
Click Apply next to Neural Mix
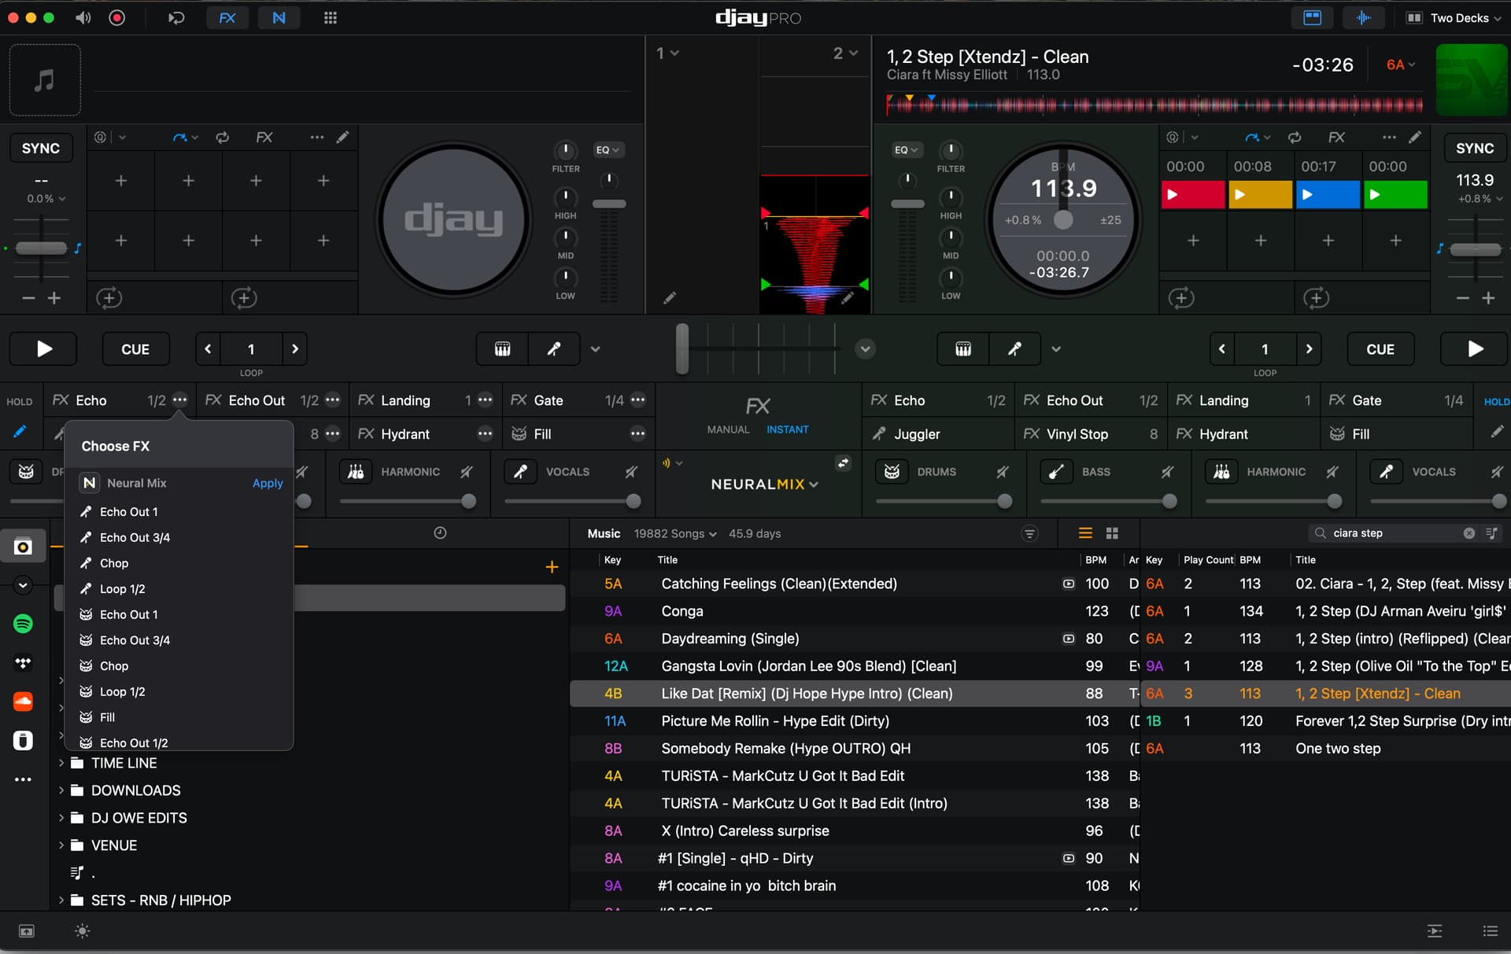(x=267, y=483)
